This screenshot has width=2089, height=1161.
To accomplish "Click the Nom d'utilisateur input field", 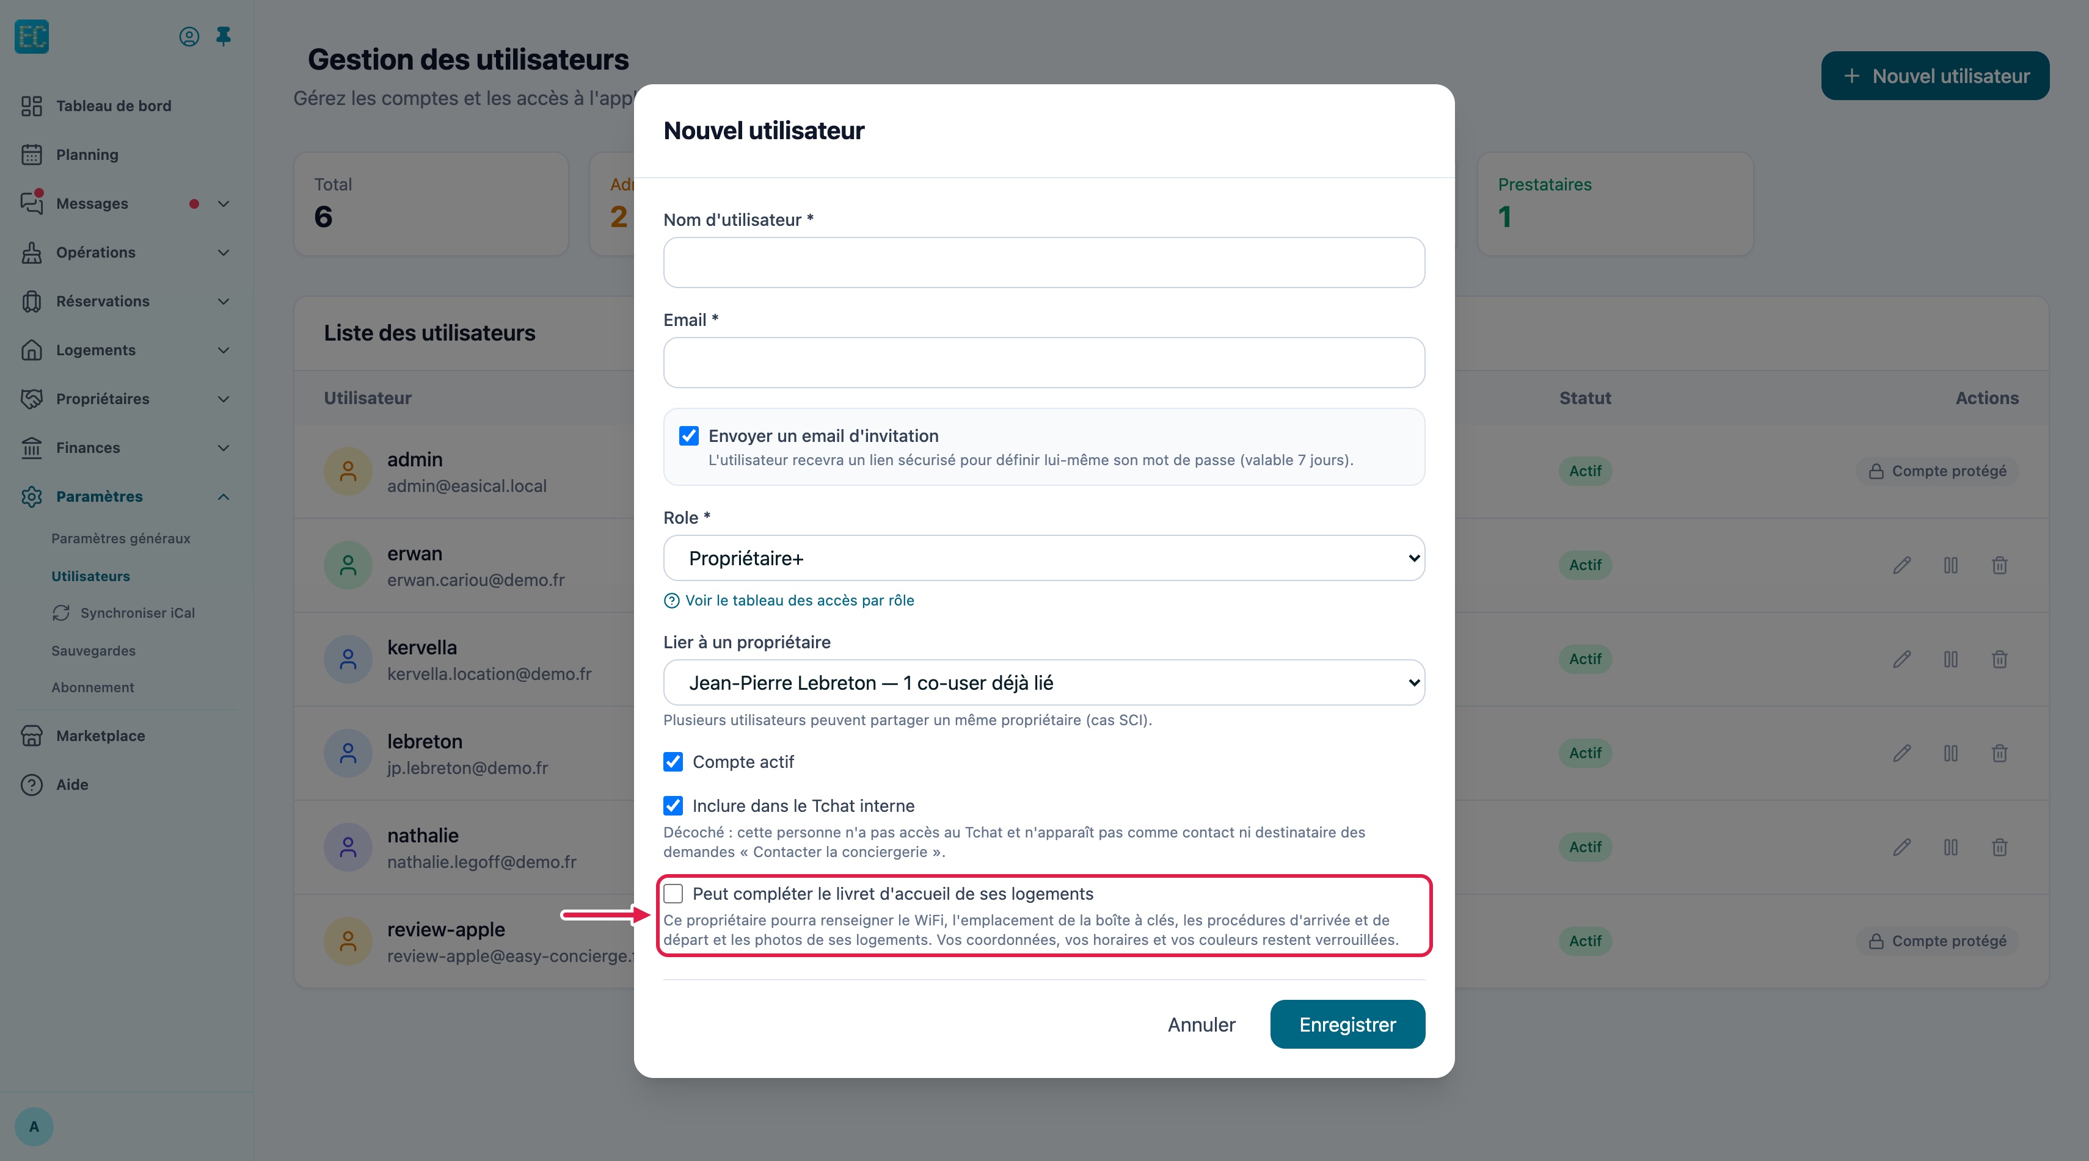I will pos(1044,262).
